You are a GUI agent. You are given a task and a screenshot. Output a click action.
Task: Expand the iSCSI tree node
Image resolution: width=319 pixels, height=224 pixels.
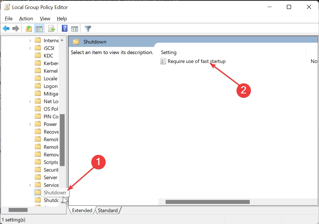30,48
